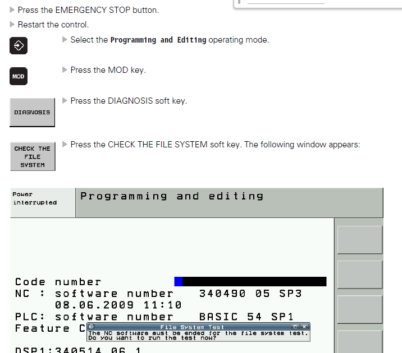Maximize the File System Test dialog window
This screenshot has width=402, height=353.
point(296,327)
